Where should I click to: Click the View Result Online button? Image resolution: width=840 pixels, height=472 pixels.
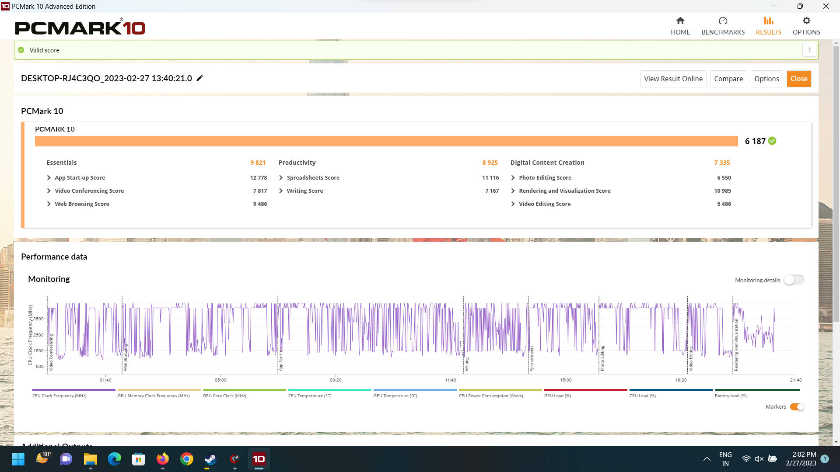pos(673,79)
